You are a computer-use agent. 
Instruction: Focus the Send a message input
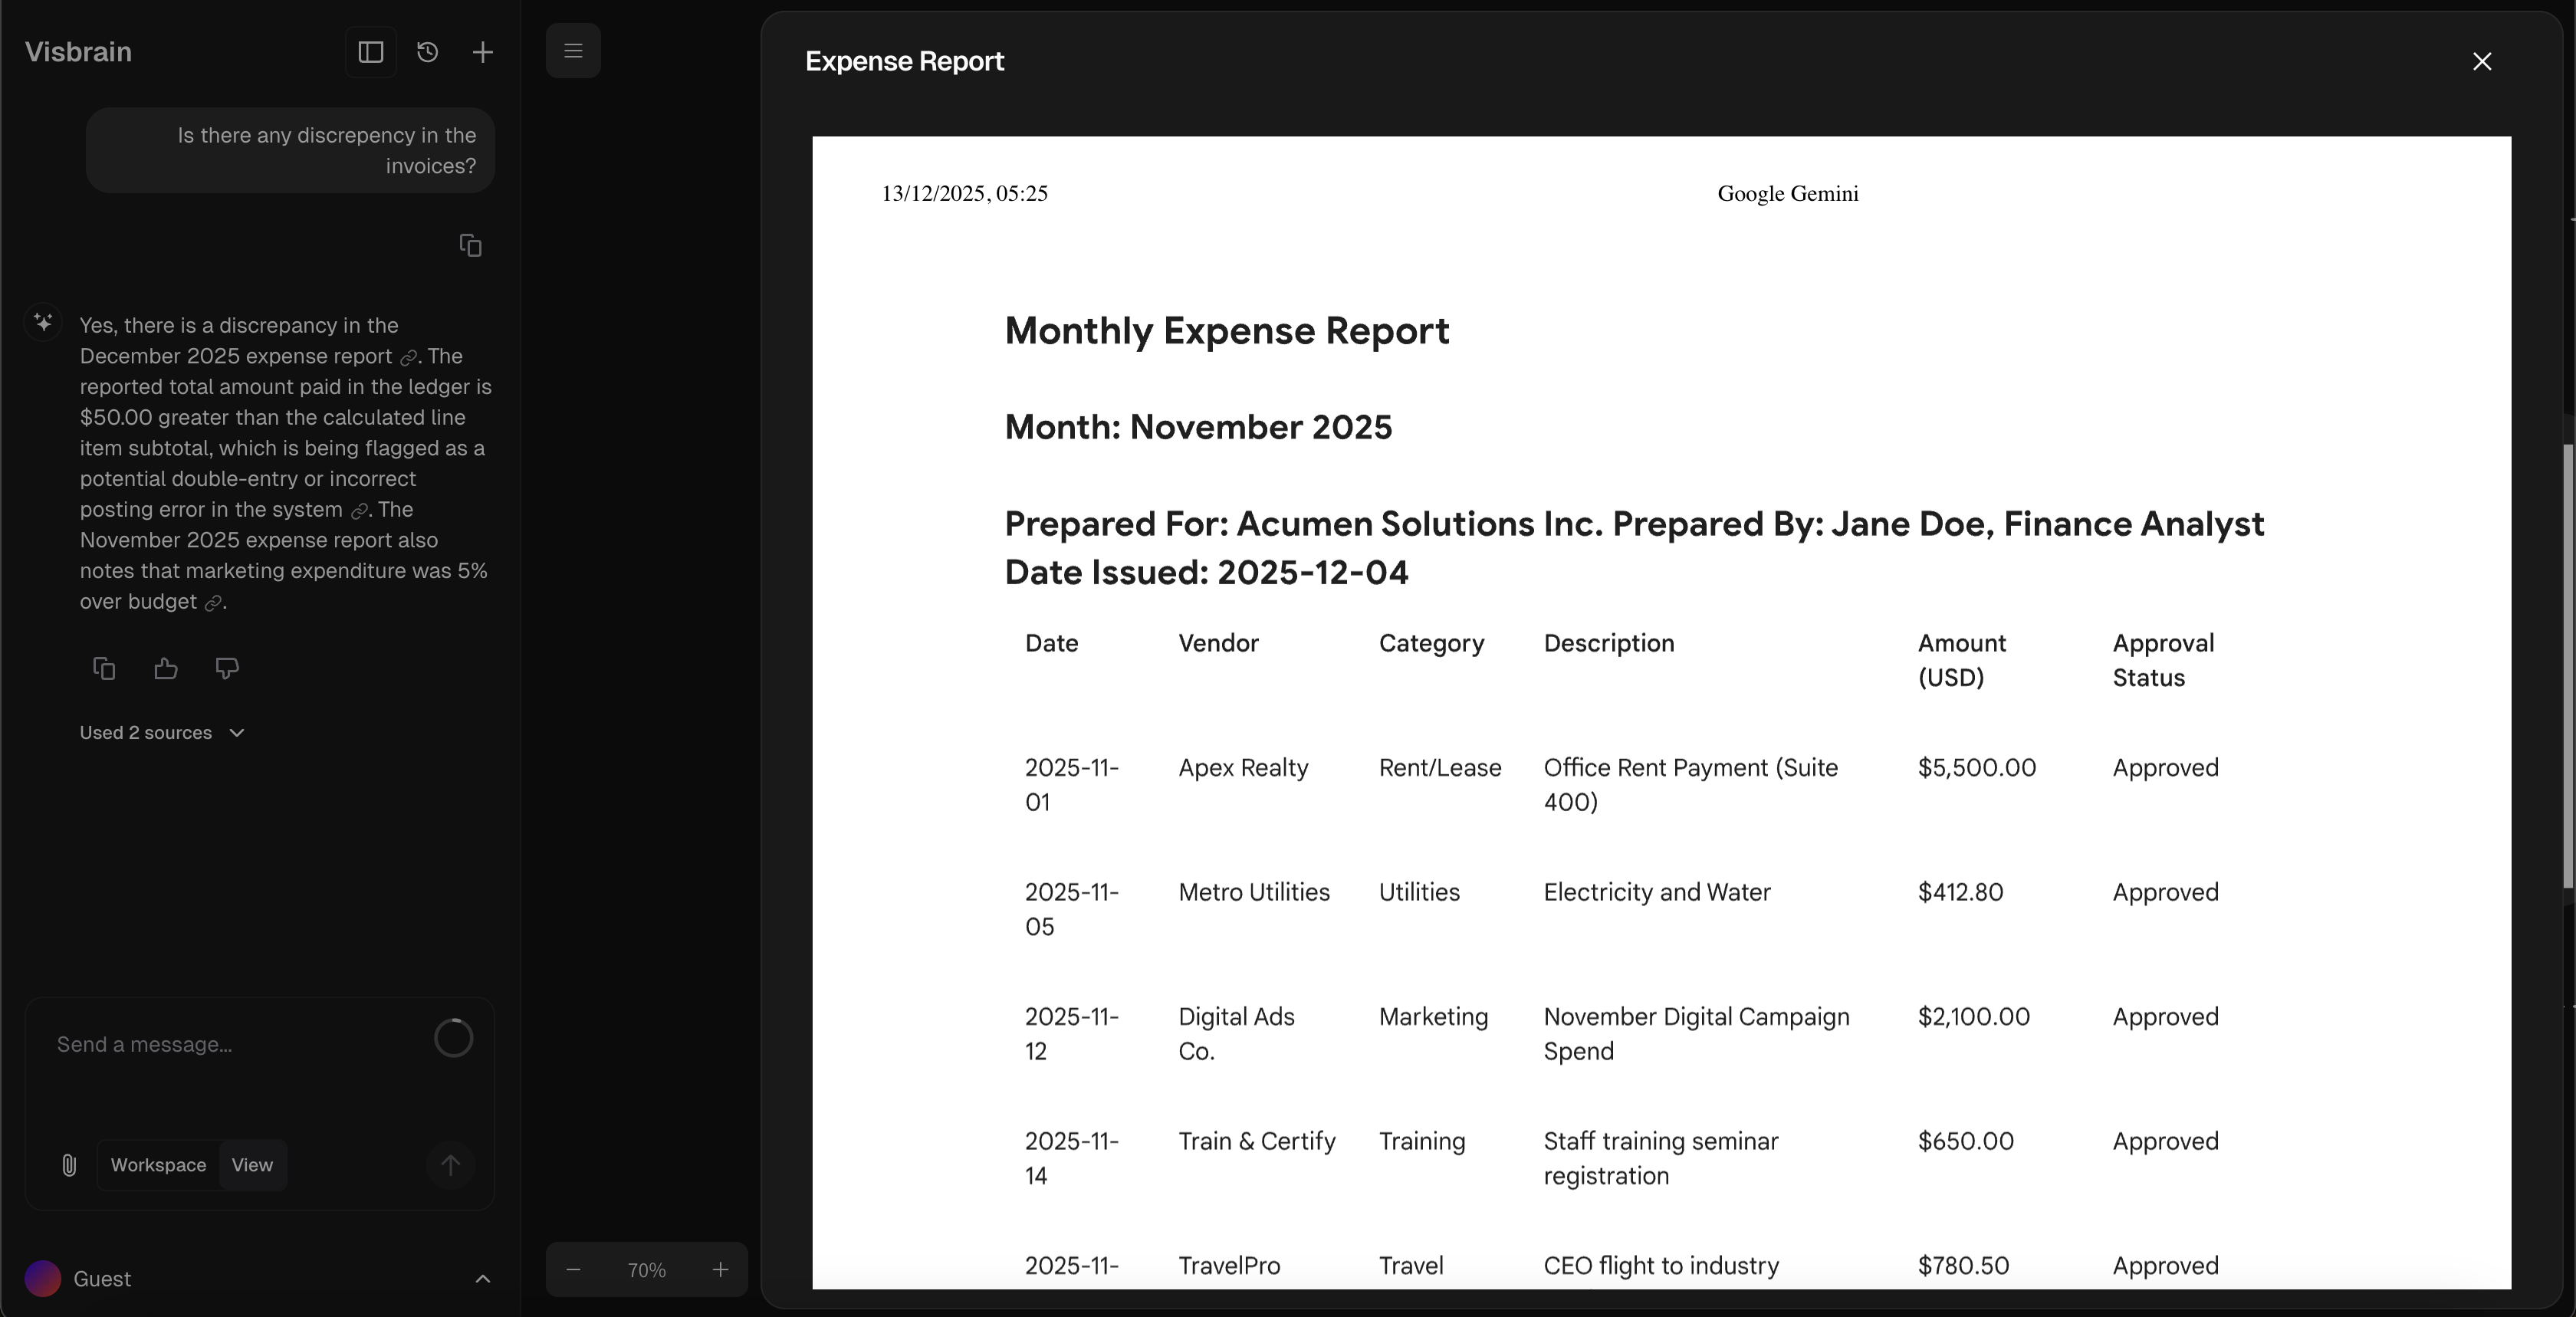pos(230,1045)
